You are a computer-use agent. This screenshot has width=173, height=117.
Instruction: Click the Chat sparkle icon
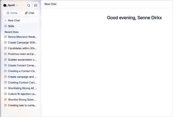pos(26,13)
